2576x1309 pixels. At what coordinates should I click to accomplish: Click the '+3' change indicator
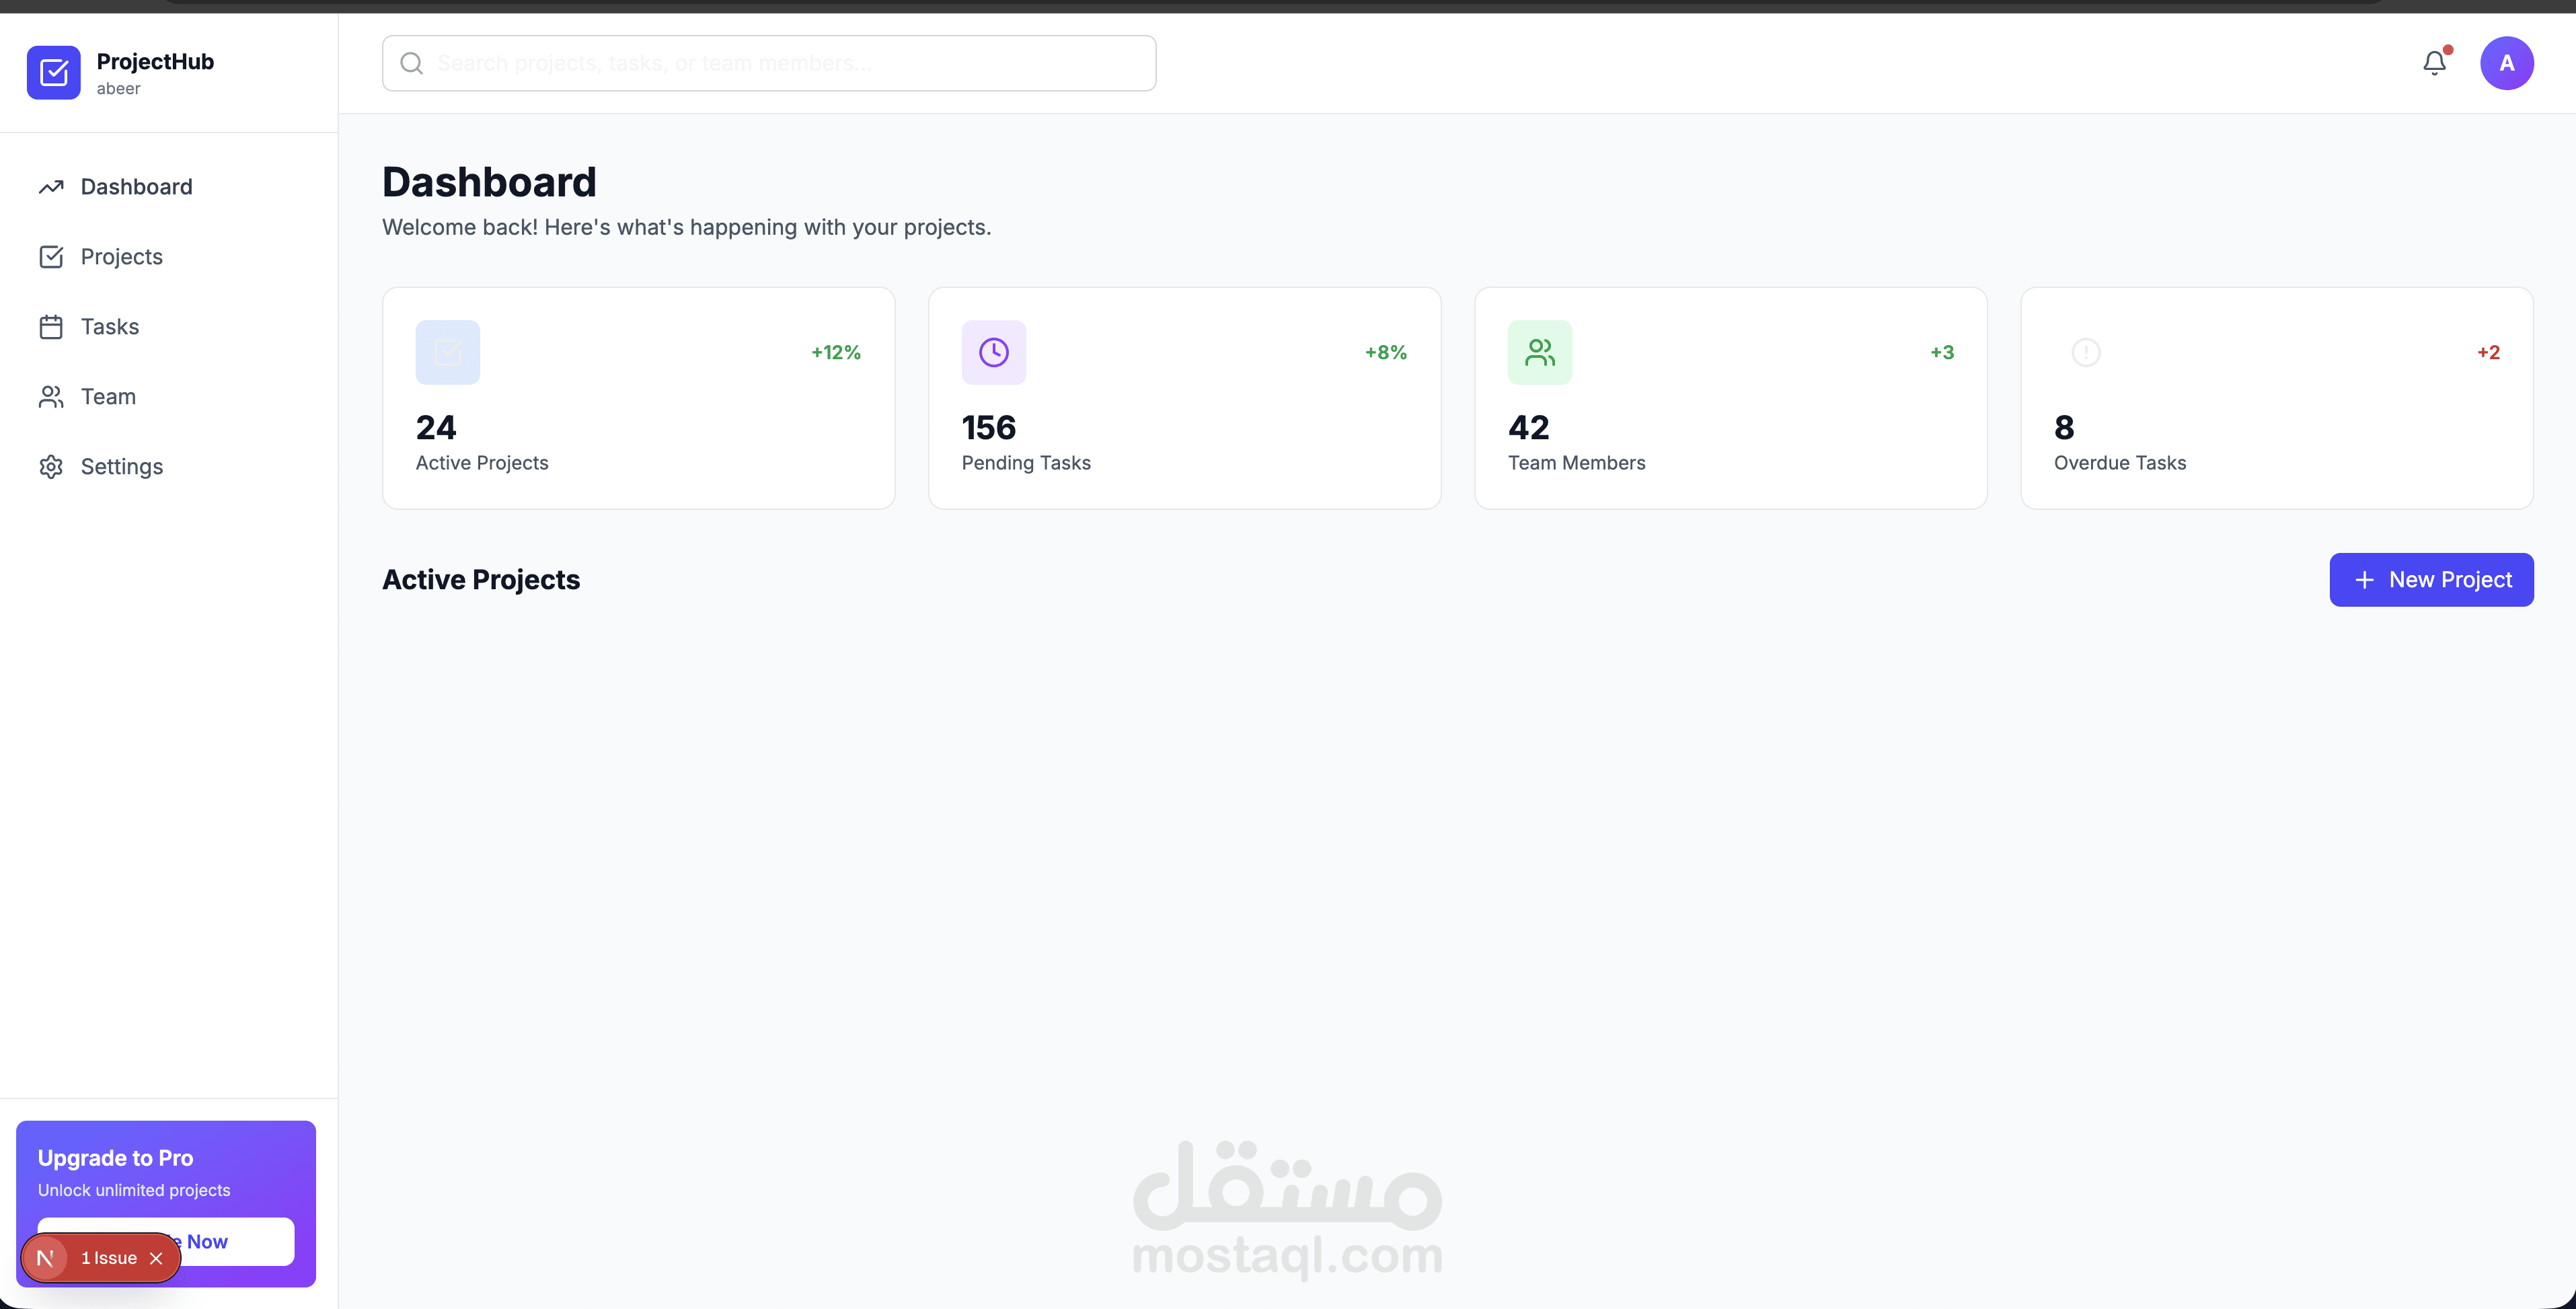pos(1942,352)
